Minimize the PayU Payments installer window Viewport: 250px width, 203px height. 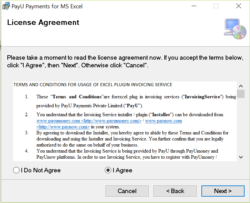tap(194, 6)
